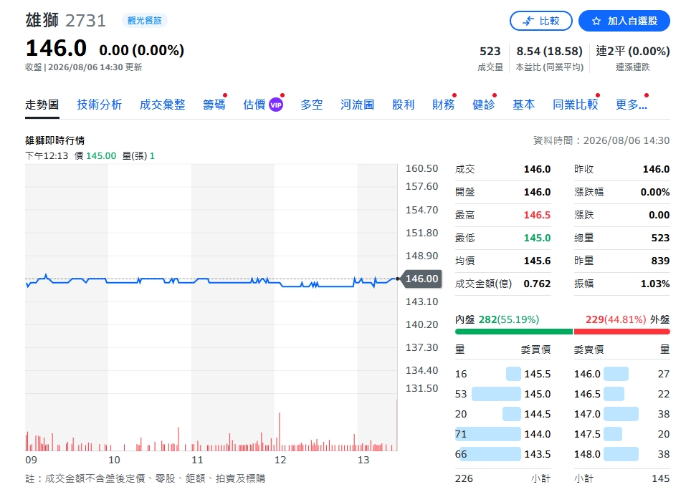Click the 本益比 value 8.54 (18.58)
This screenshot has width=686, height=497.
(x=550, y=52)
